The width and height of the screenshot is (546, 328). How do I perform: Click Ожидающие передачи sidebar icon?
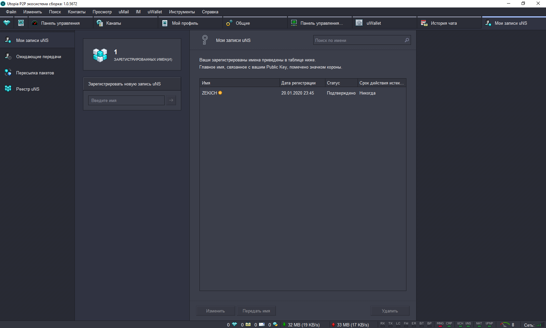click(x=8, y=56)
